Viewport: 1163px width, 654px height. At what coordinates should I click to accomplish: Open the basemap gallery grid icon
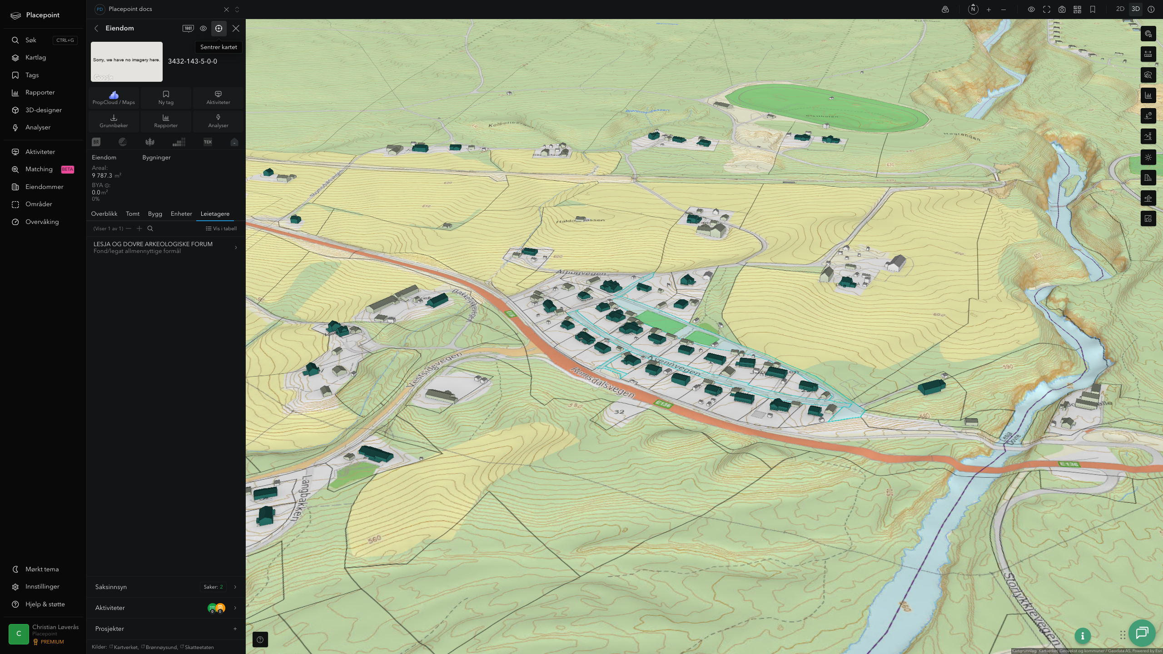click(1077, 9)
